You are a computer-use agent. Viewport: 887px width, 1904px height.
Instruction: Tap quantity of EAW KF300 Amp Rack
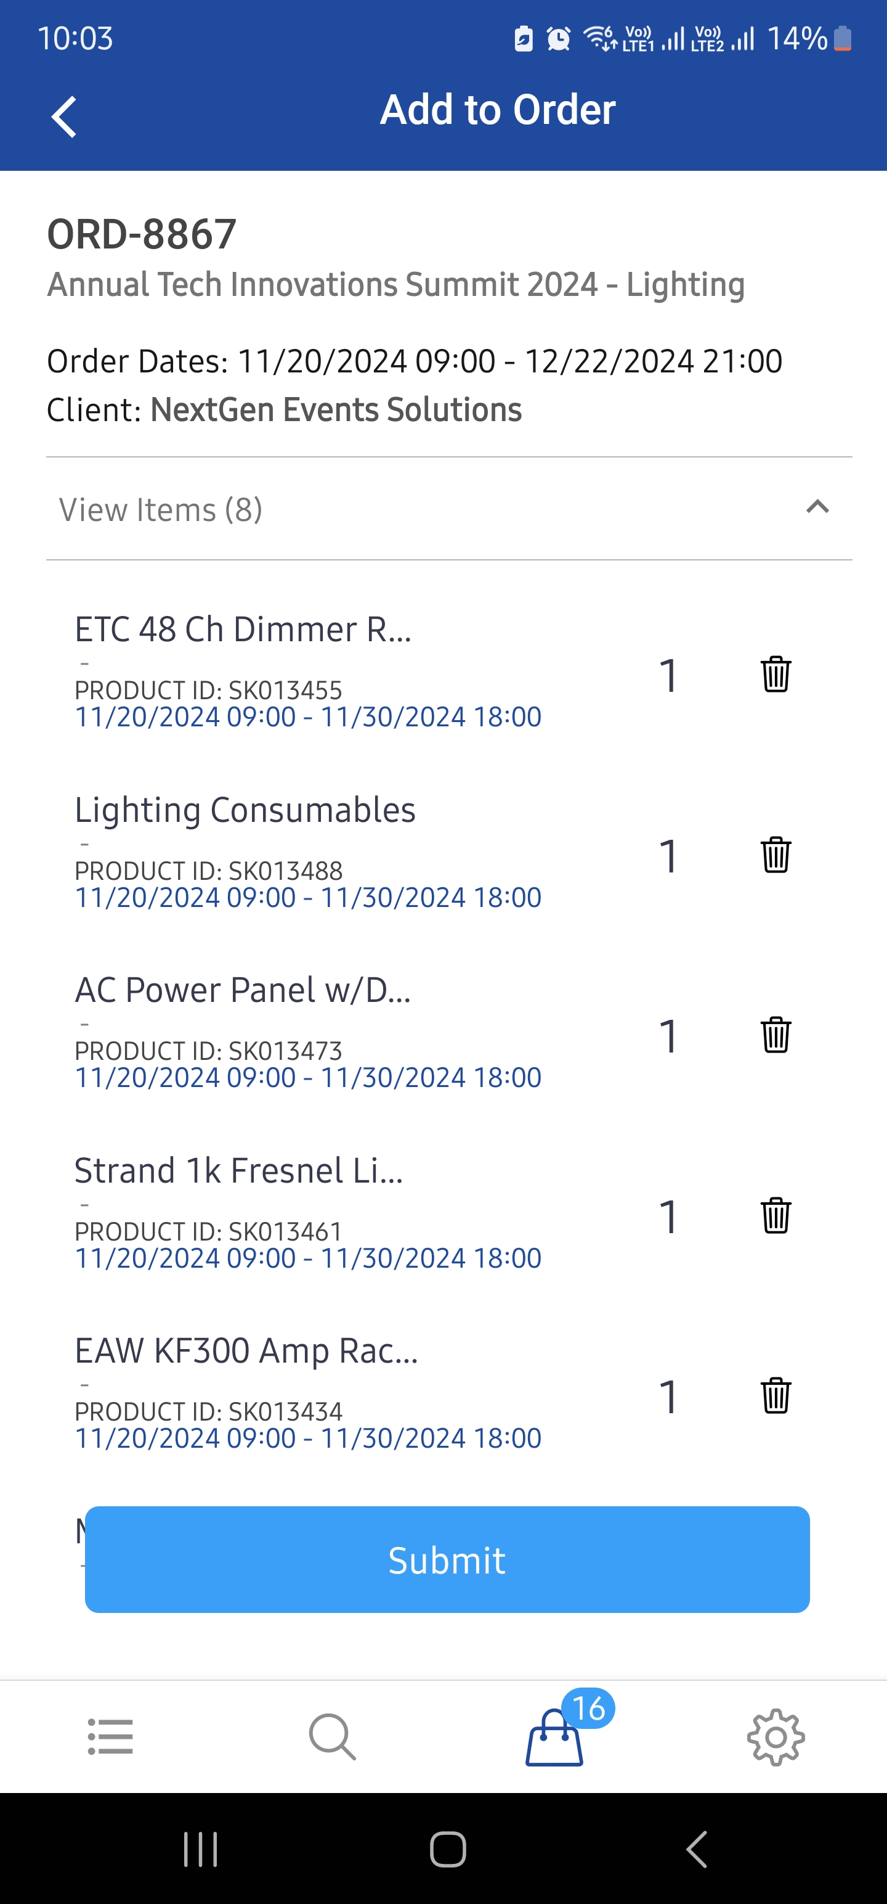click(668, 1397)
